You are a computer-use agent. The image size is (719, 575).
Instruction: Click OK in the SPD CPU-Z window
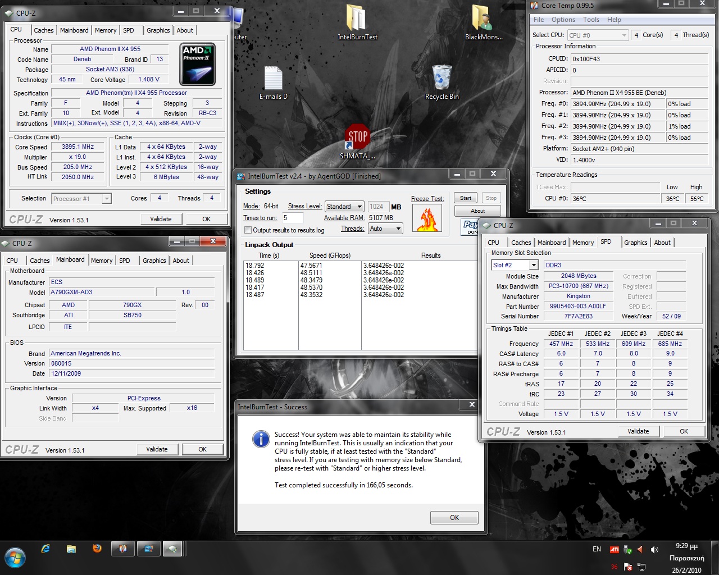[x=684, y=431]
